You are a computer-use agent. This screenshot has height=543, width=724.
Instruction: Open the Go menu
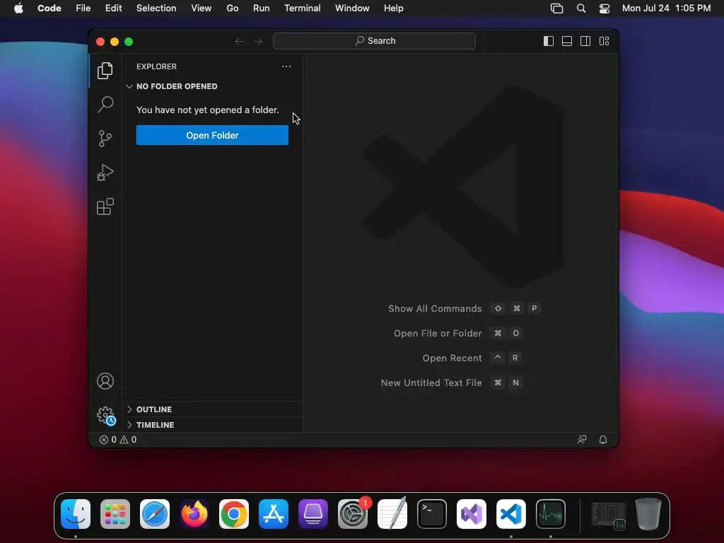click(232, 8)
